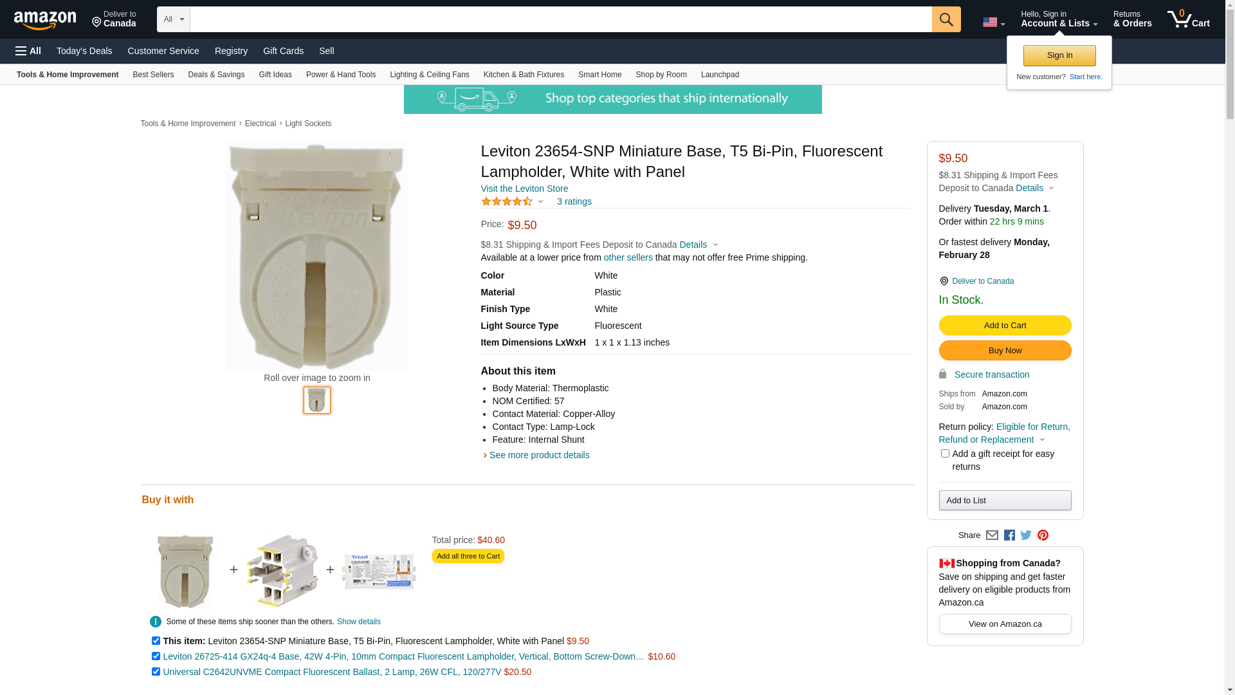Screen dimensions: 1235x695
Task: Uncheck the Leviton 26725-414 lampholder item
Action: (x=156, y=656)
